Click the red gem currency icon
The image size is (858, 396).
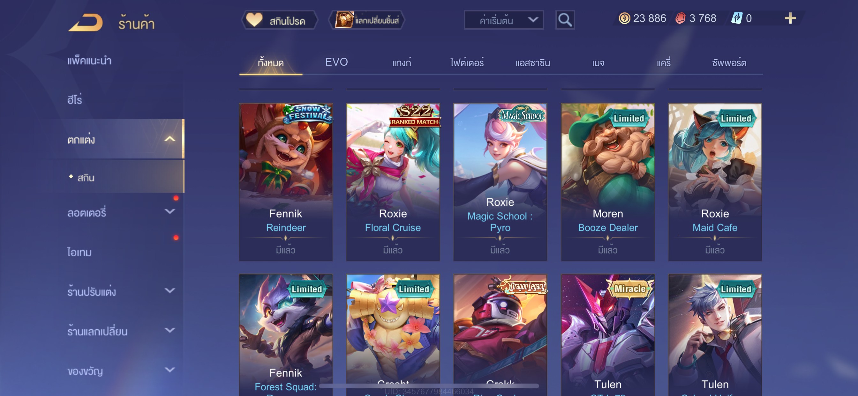point(680,18)
